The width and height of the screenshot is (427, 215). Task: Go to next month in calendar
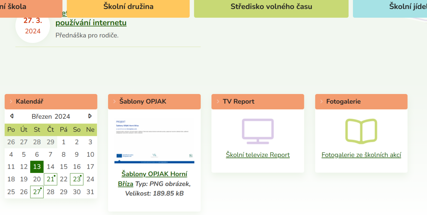coord(90,116)
